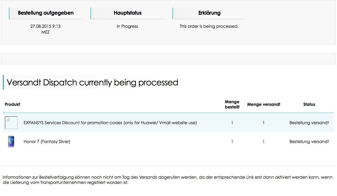Viewport: 337px width, 196px height.
Task: Click the 'Versandt Dispatch currently being processed' heading
Action: pos(92,82)
